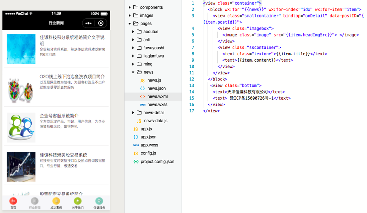Tap the 佳谦服务 tab icon
Image resolution: width=367 pixels, height=213 pixels.
point(99,201)
